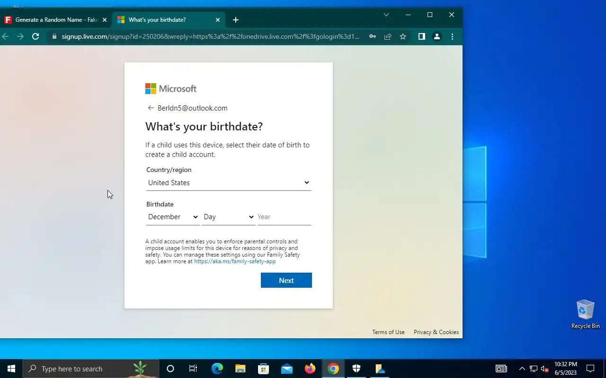Image resolution: width=606 pixels, height=378 pixels.
Task: Open touch keyboard tray icon
Action: pyautogui.click(x=501, y=369)
